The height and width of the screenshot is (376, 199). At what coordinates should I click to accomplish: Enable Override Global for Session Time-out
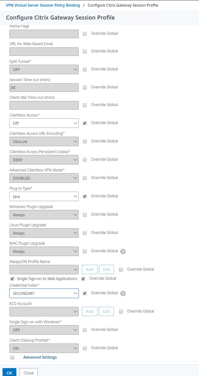(85, 87)
